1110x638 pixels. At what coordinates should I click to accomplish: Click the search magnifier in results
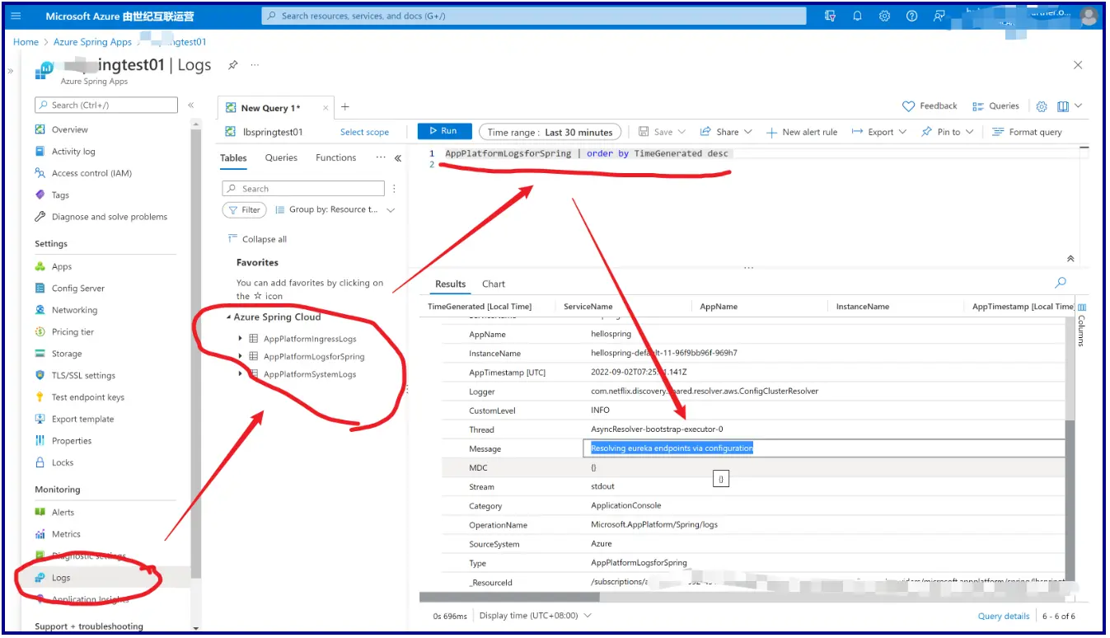(1061, 283)
